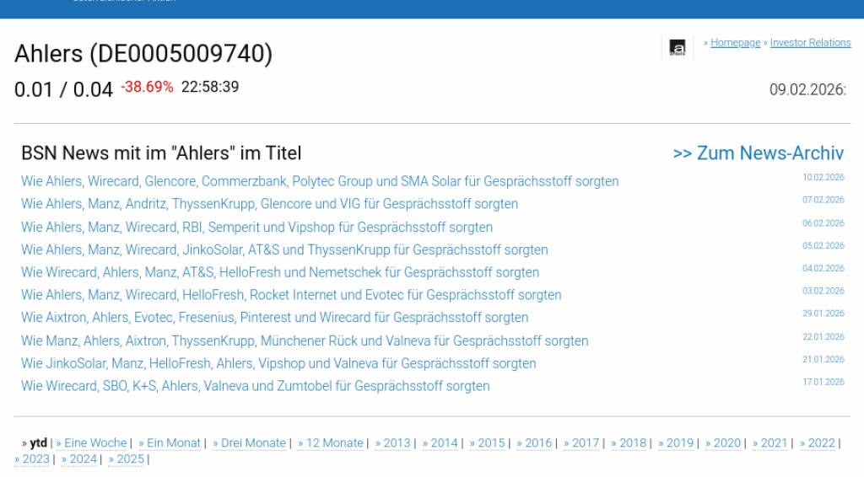Open news article mentioning Rocket Internet and Evotec
Image resolution: width=864 pixels, height=477 pixels.
pyautogui.click(x=291, y=295)
